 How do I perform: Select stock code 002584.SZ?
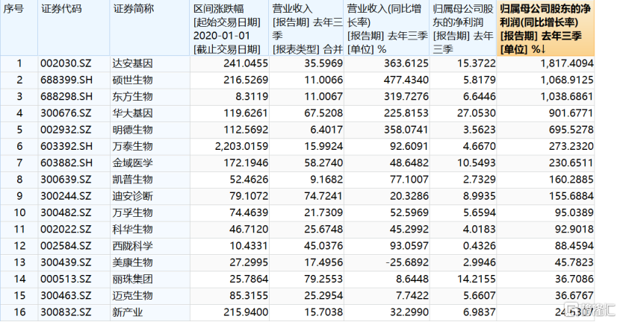click(x=66, y=246)
